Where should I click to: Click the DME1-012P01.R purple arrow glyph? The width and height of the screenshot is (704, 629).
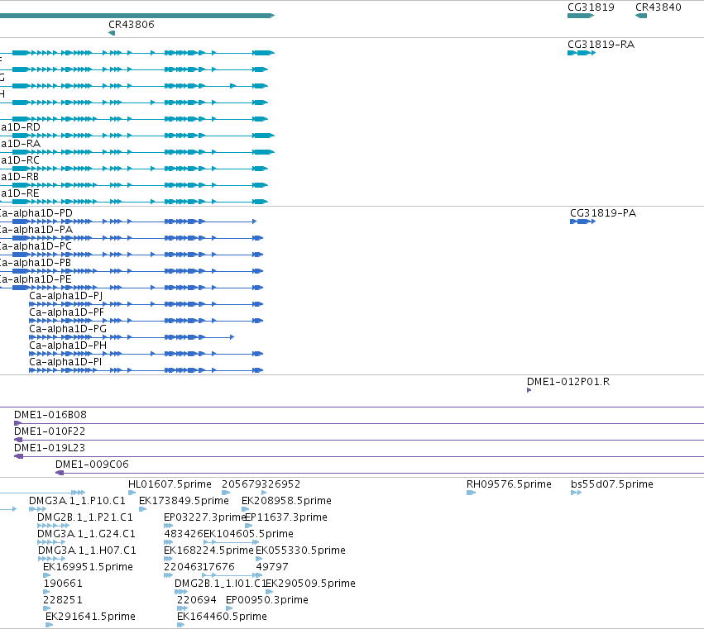[529, 390]
